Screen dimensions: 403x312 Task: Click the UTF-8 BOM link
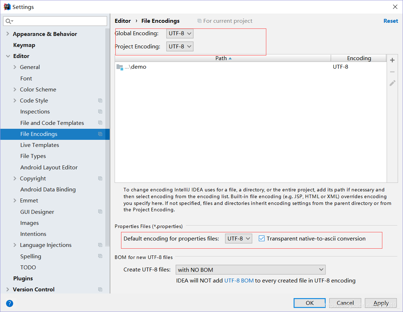(239, 280)
